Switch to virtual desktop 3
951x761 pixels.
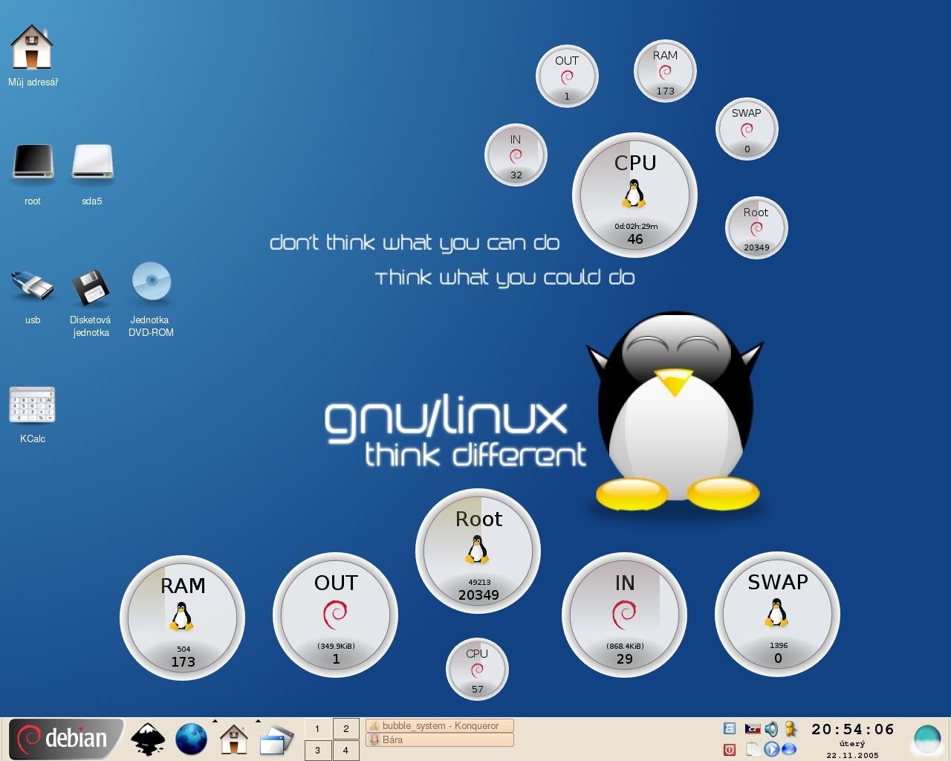point(317,750)
